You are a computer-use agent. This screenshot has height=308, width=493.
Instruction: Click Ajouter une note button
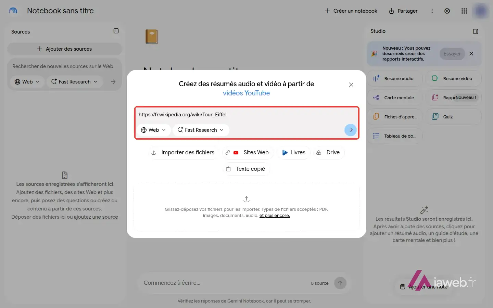pyautogui.click(x=424, y=287)
